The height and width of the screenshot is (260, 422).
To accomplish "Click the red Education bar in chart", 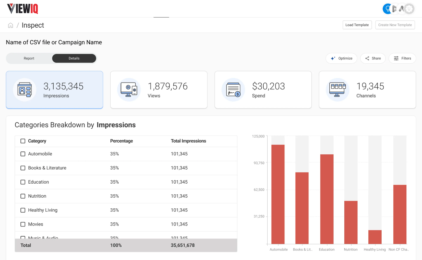I will coord(327,199).
